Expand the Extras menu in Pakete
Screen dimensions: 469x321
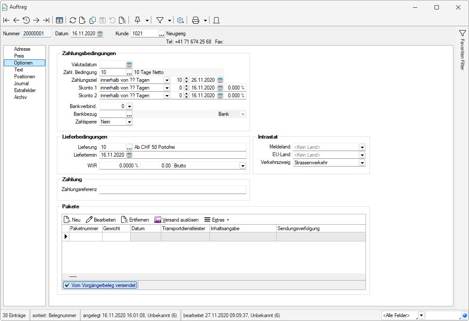(217, 219)
